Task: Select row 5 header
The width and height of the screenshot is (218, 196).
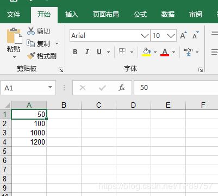Action: tap(5, 151)
